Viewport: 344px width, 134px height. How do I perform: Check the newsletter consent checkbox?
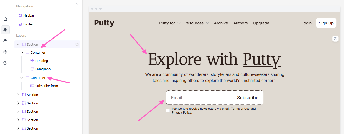[168, 111]
